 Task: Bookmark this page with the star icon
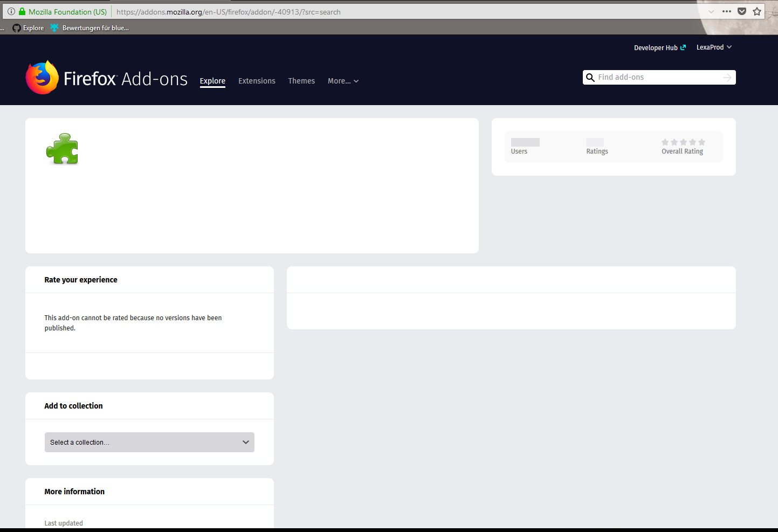[757, 11]
